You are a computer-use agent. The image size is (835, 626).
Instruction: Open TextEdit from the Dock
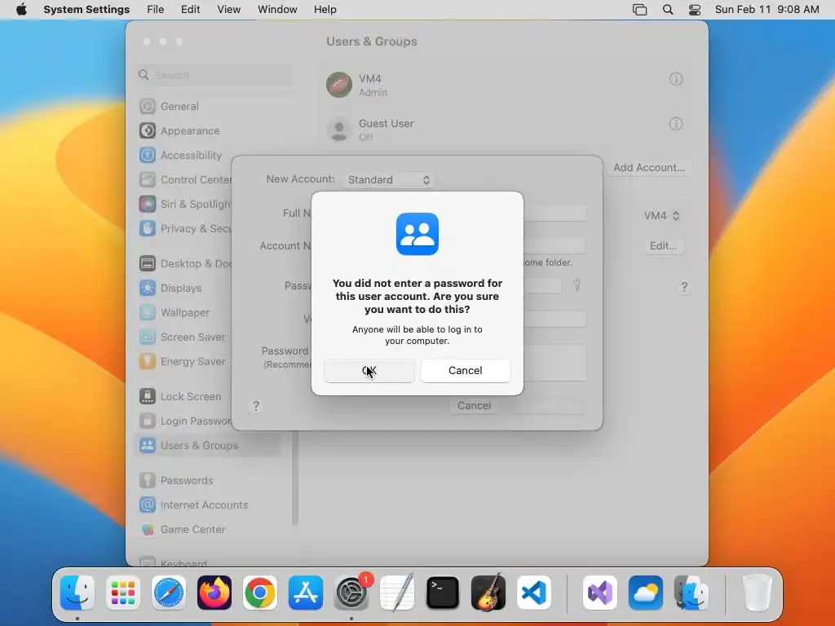[397, 593]
